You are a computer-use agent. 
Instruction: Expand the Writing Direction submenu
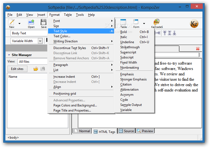point(81,41)
